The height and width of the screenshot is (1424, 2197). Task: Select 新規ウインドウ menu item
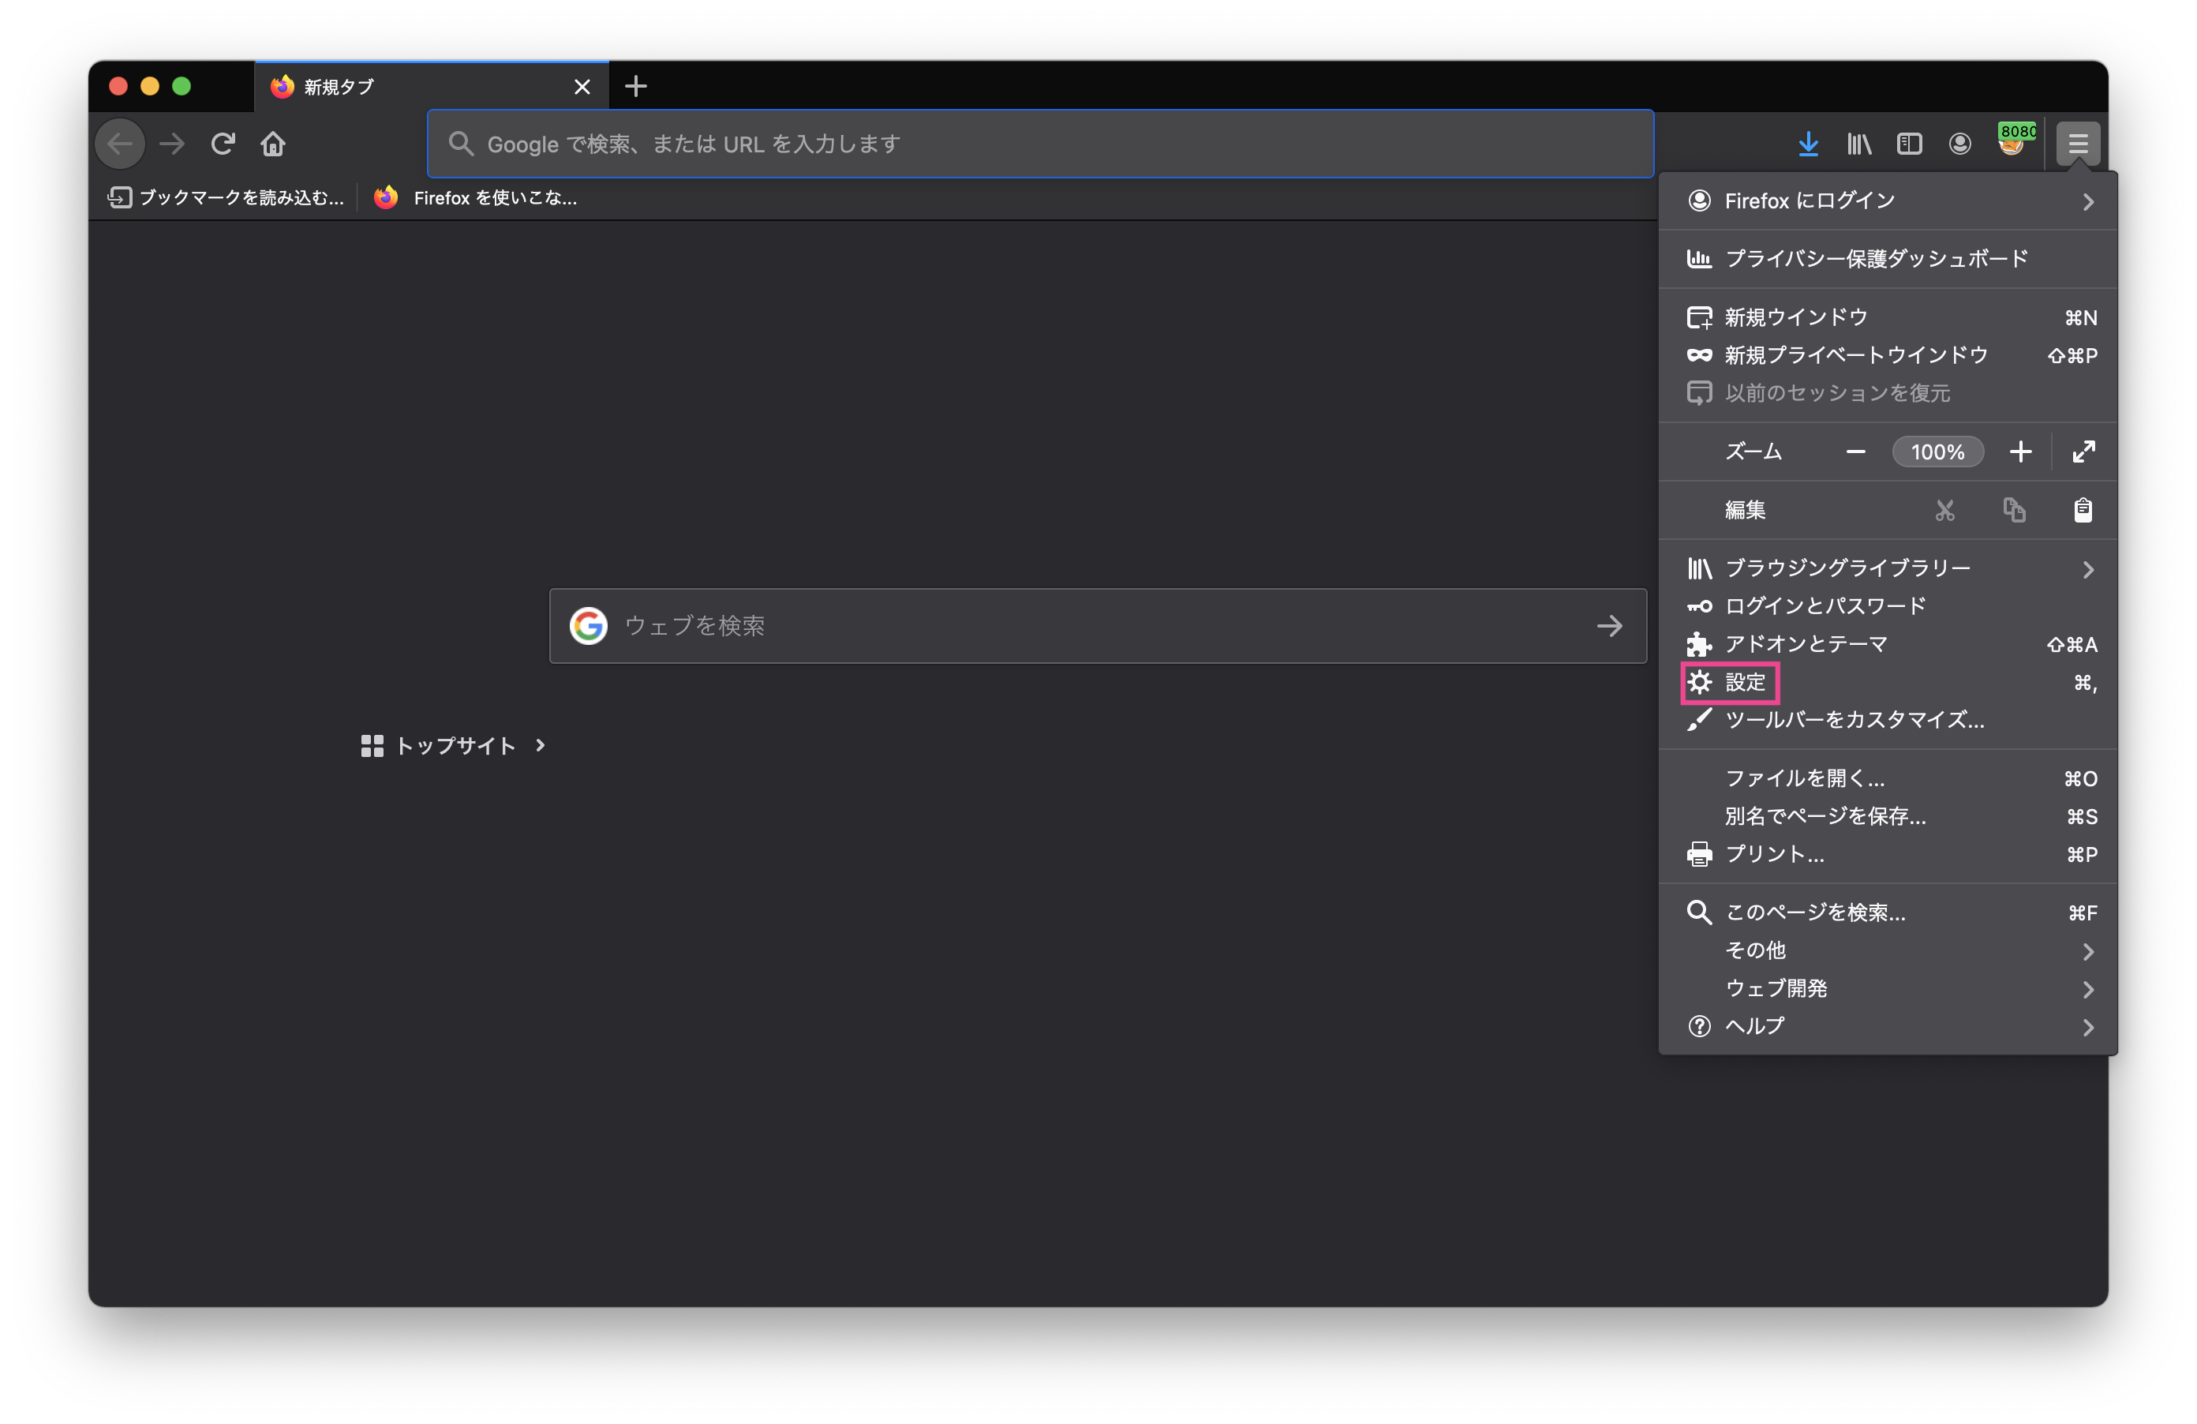click(1888, 317)
